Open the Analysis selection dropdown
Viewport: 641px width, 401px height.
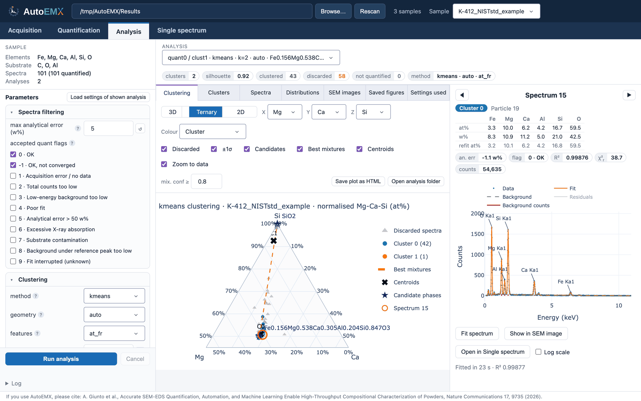coord(251,58)
